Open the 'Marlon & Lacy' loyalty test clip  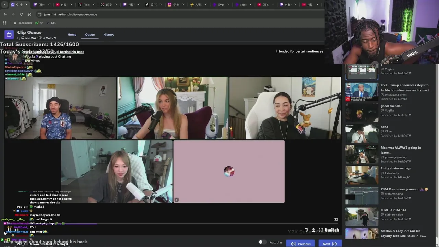403,233
